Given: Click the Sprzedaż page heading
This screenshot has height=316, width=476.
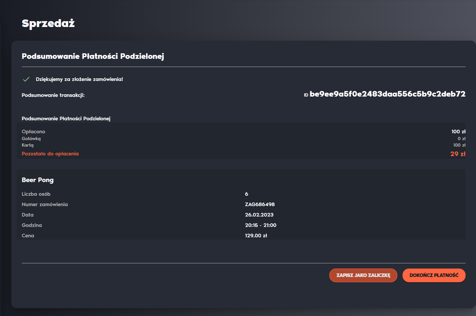Looking at the screenshot, I should [x=48, y=23].
